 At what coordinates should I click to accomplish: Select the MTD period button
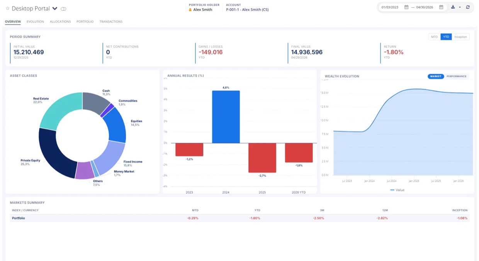pos(434,37)
